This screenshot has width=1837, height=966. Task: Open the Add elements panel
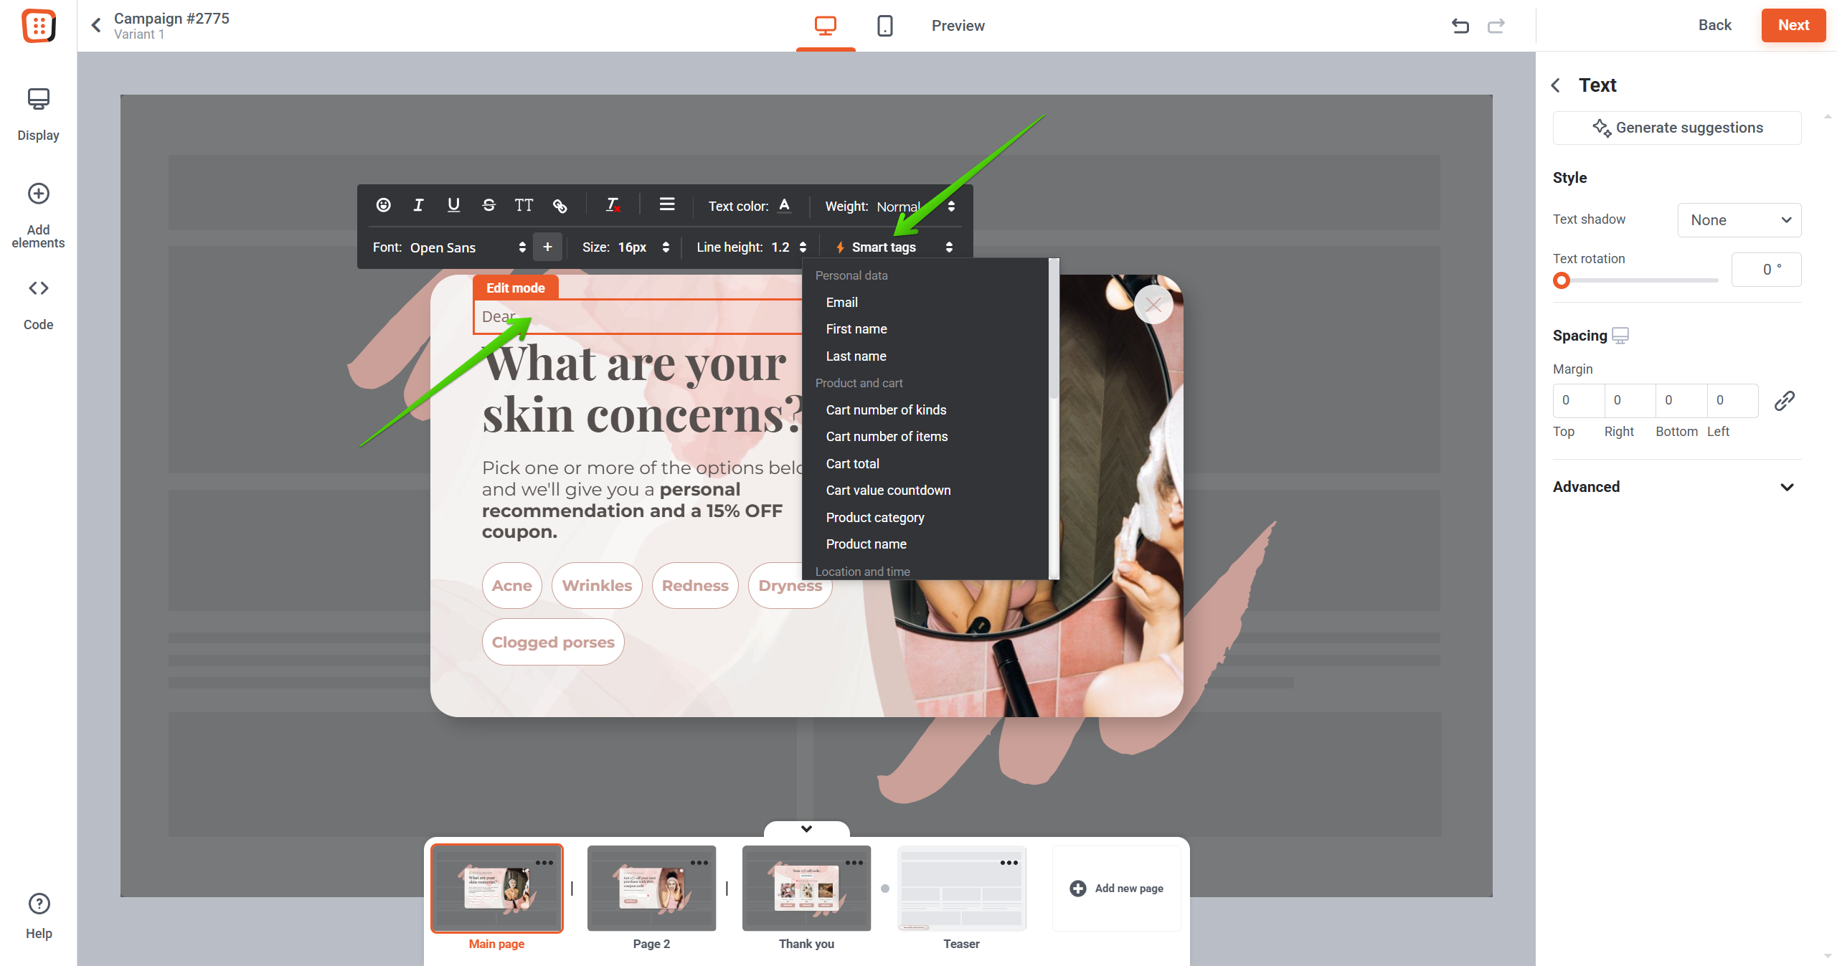[39, 215]
